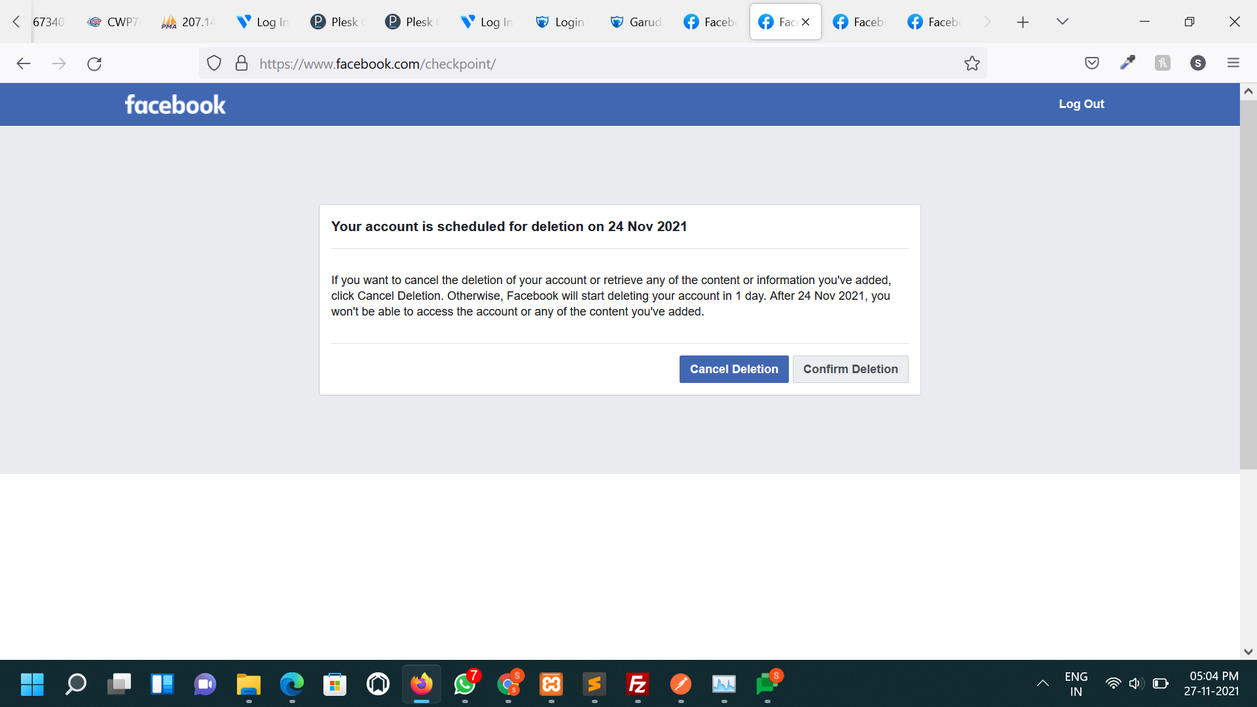Go back using browser back arrow
The height and width of the screenshot is (707, 1257).
point(24,63)
